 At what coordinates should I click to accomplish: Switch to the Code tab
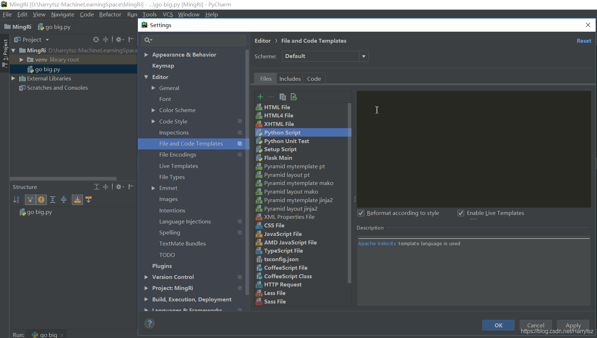point(314,79)
